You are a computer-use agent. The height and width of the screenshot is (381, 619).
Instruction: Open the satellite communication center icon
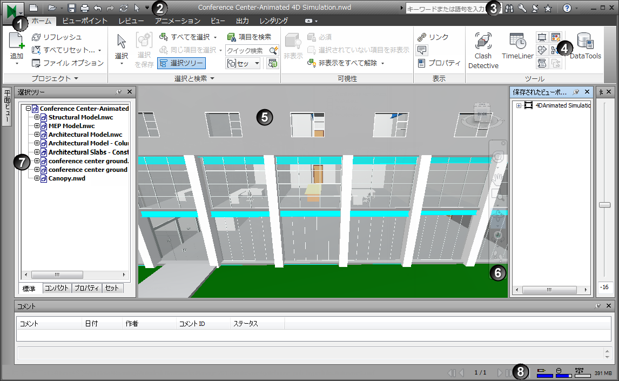[535, 8]
